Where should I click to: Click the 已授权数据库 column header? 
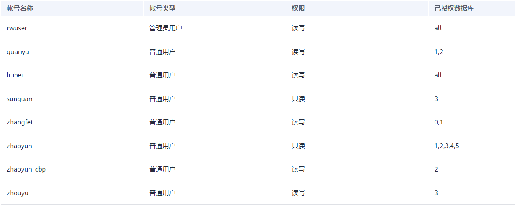pos(454,8)
